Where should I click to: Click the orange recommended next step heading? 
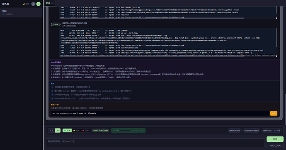coord(55,105)
